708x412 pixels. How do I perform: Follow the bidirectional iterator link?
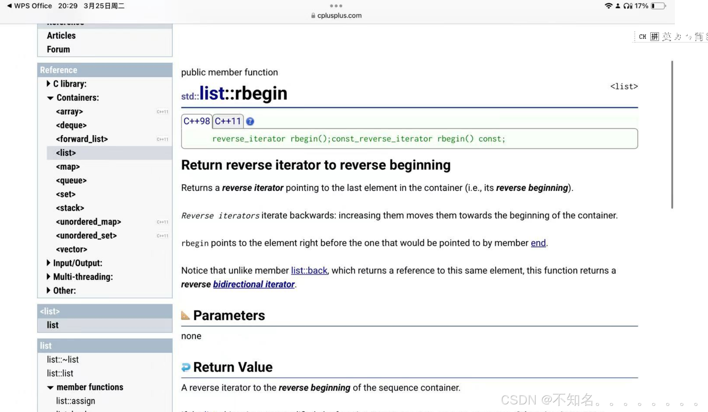254,284
